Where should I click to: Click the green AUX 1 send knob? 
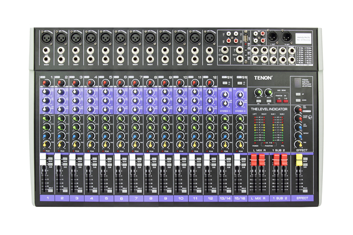pos(257,92)
